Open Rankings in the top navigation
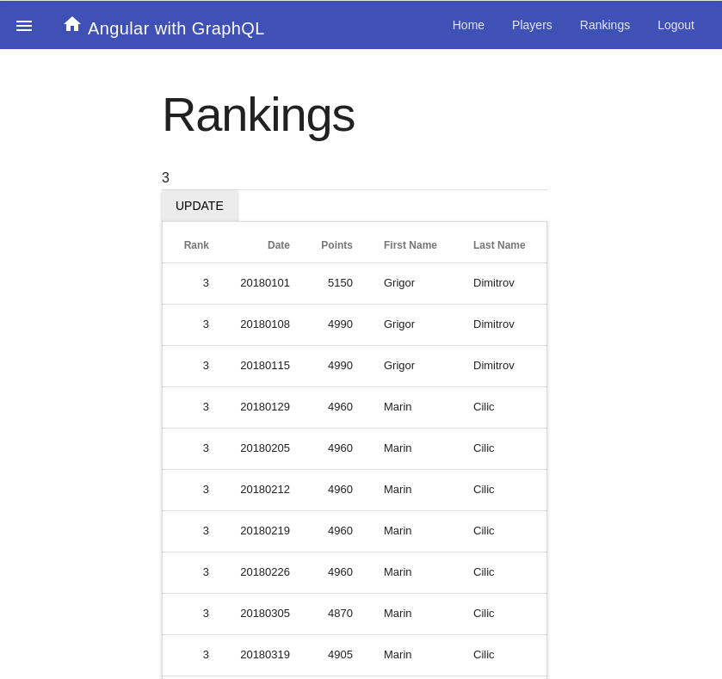The image size is (722, 679). coord(604,25)
